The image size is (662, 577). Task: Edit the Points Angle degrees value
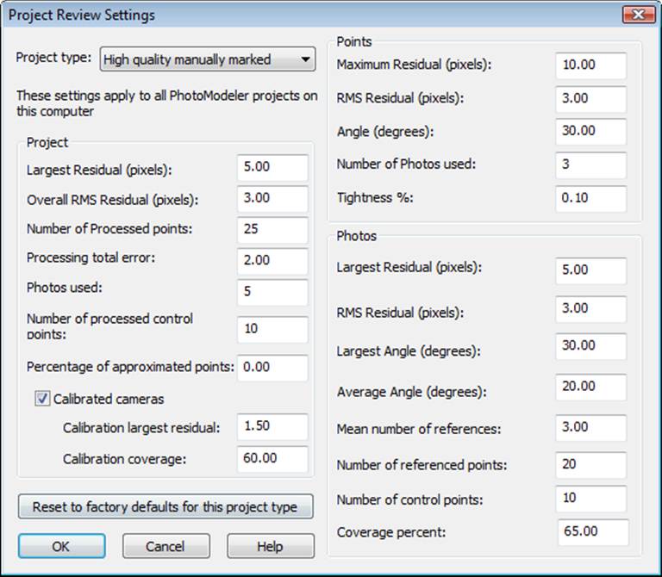click(x=591, y=131)
